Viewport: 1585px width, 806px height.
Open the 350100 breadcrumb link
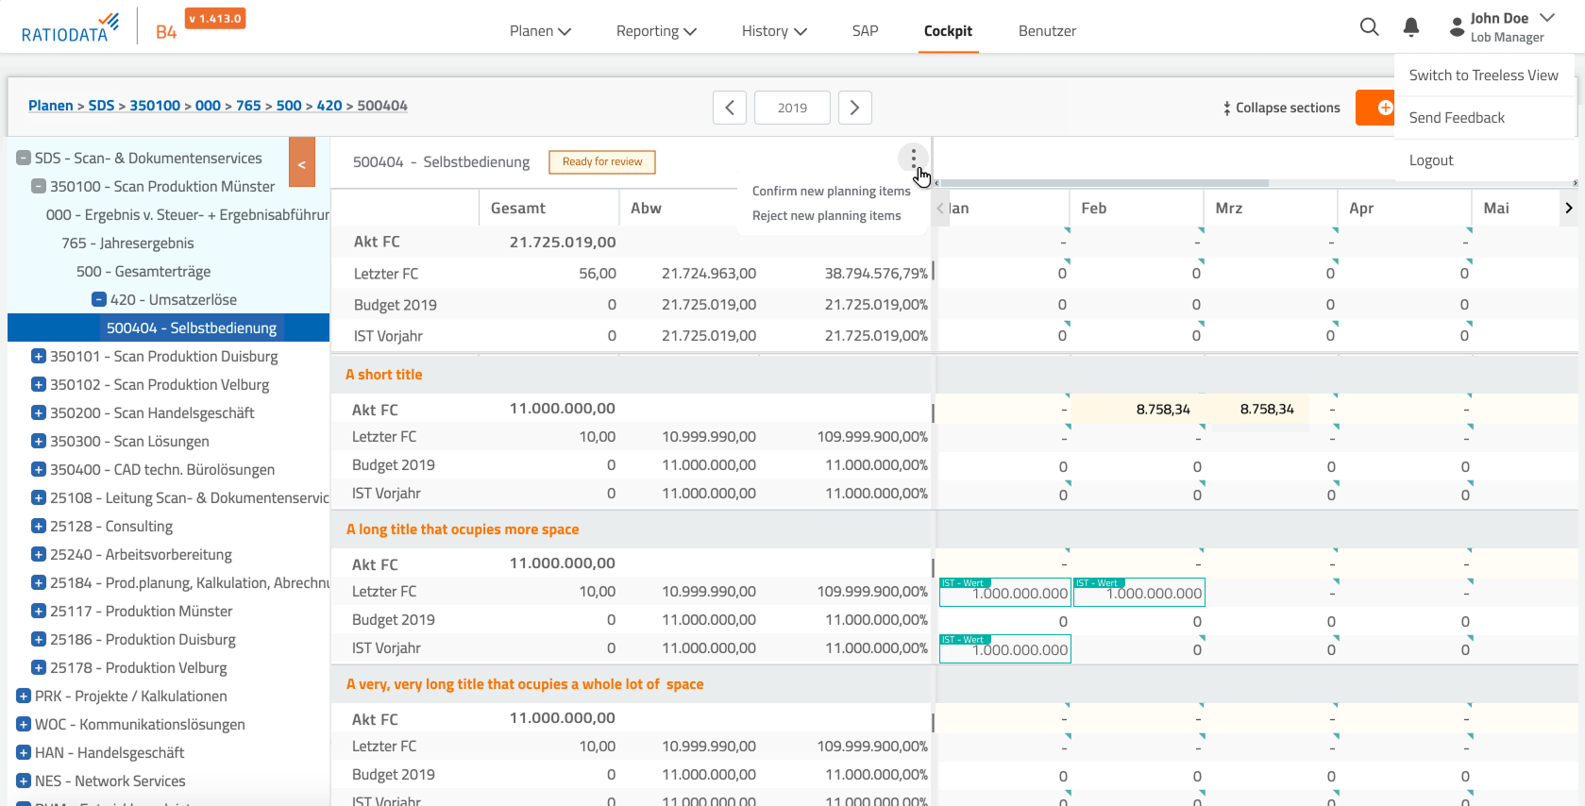click(155, 106)
